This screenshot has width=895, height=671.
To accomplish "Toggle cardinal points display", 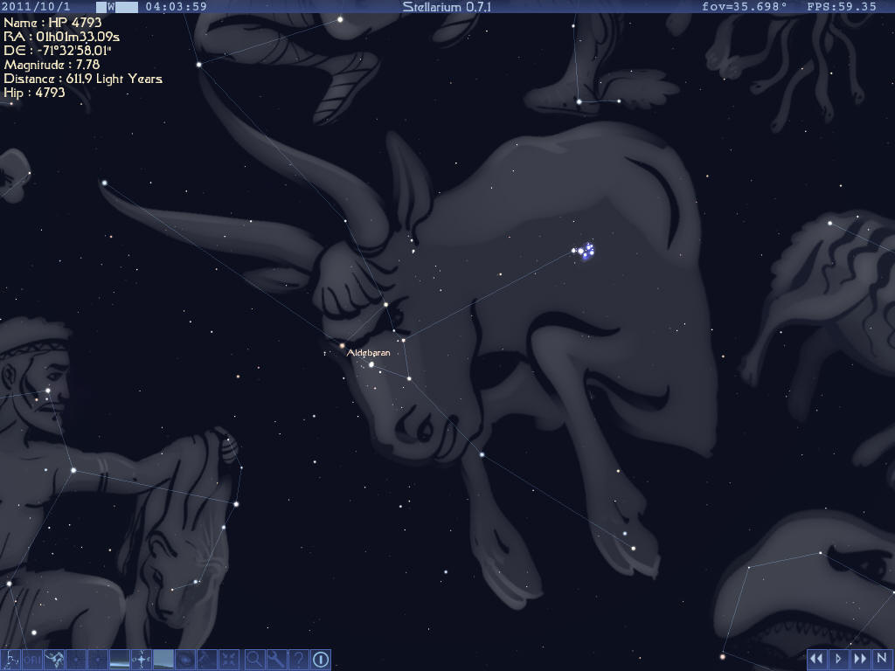I will tap(141, 660).
